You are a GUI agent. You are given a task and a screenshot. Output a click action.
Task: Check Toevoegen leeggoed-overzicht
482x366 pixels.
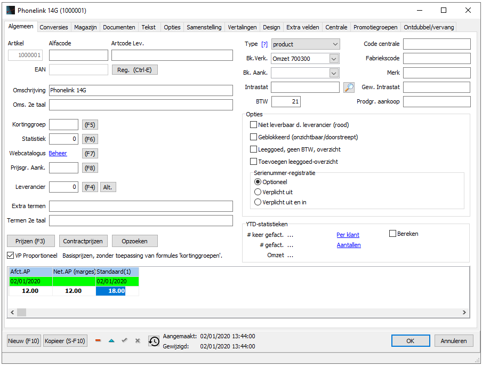click(x=254, y=162)
